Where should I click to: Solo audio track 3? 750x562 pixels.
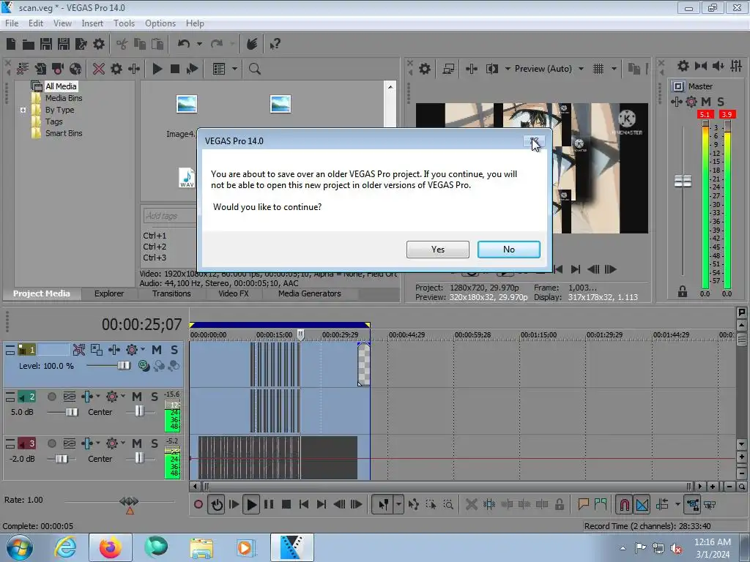coord(155,443)
